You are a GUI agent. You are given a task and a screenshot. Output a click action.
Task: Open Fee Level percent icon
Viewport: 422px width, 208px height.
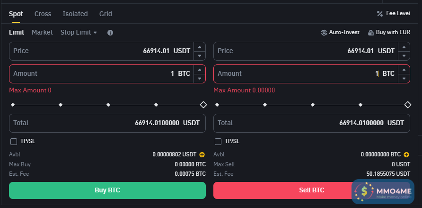click(x=379, y=14)
